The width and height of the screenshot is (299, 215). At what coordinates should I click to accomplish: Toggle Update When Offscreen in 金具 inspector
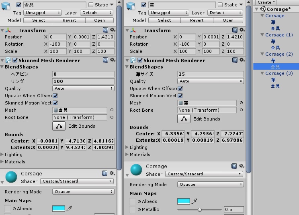pyautogui.click(x=55, y=96)
